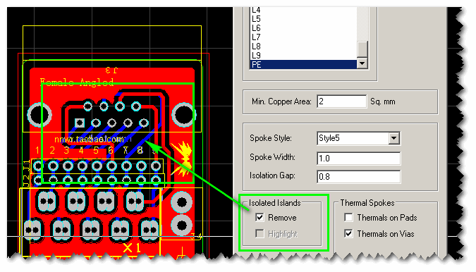Select the square pin 1 pad

tap(80, 123)
